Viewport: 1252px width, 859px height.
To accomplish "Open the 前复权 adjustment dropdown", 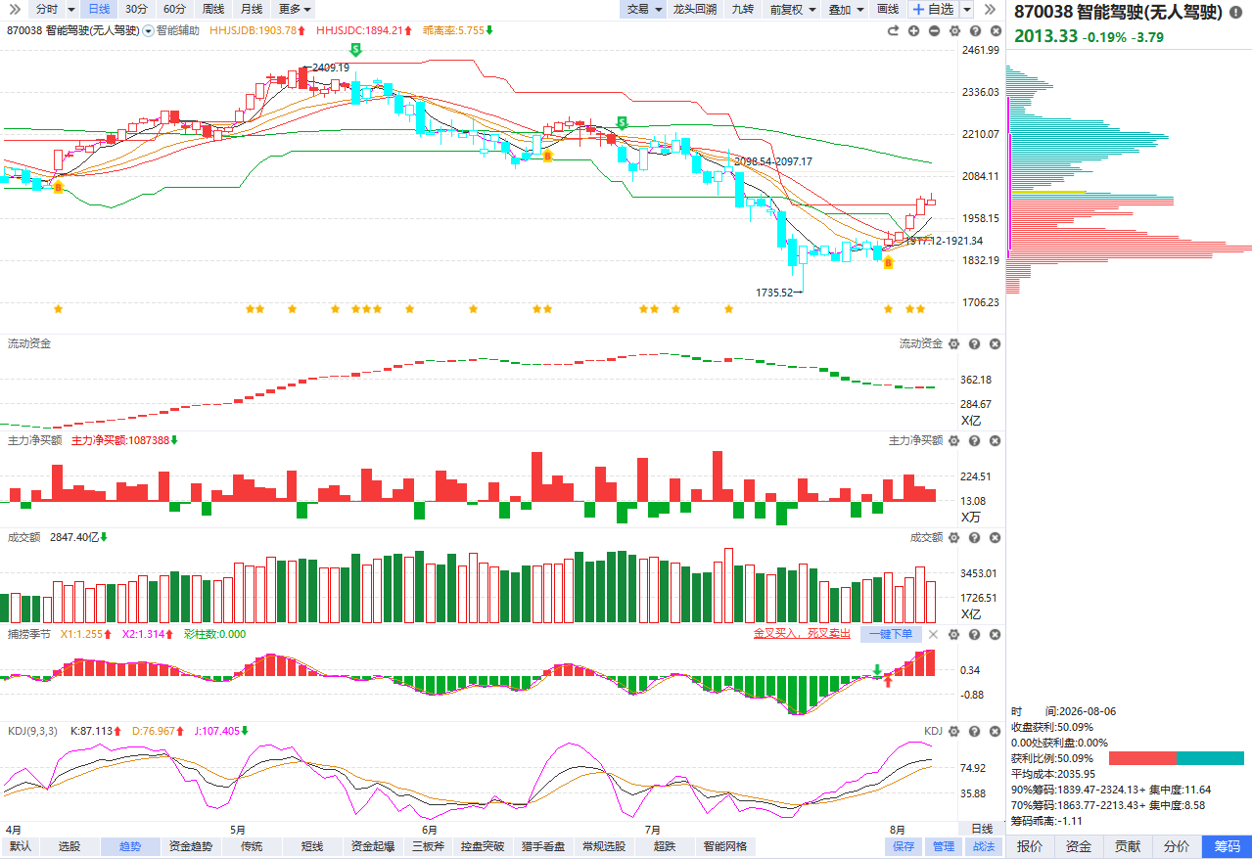I will pos(791,9).
